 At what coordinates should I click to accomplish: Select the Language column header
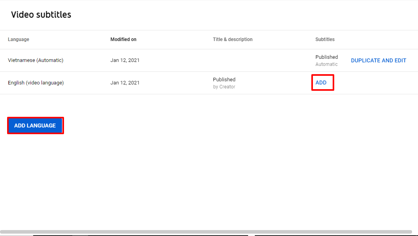point(19,39)
